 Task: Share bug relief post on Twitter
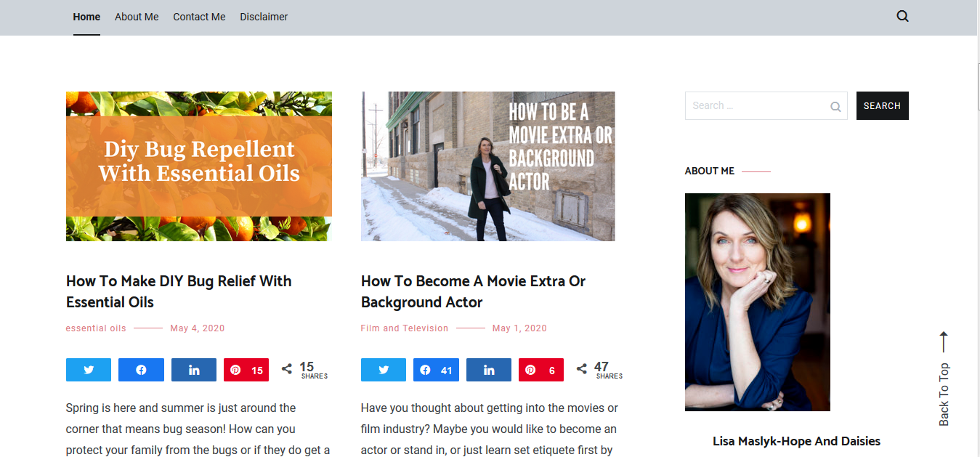click(89, 370)
